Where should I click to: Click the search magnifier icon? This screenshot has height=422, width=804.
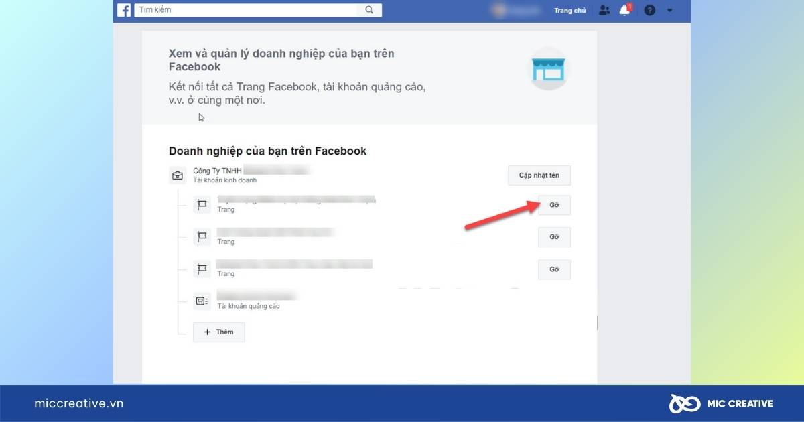pos(369,10)
